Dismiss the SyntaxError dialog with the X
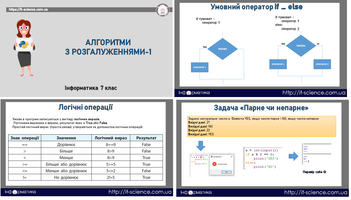Viewport: 351px width, 200px height. (x=232, y=157)
